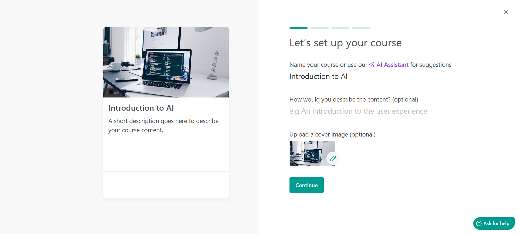Click the content description input field
Viewport: 518px width, 234px height.
pyautogui.click(x=390, y=111)
